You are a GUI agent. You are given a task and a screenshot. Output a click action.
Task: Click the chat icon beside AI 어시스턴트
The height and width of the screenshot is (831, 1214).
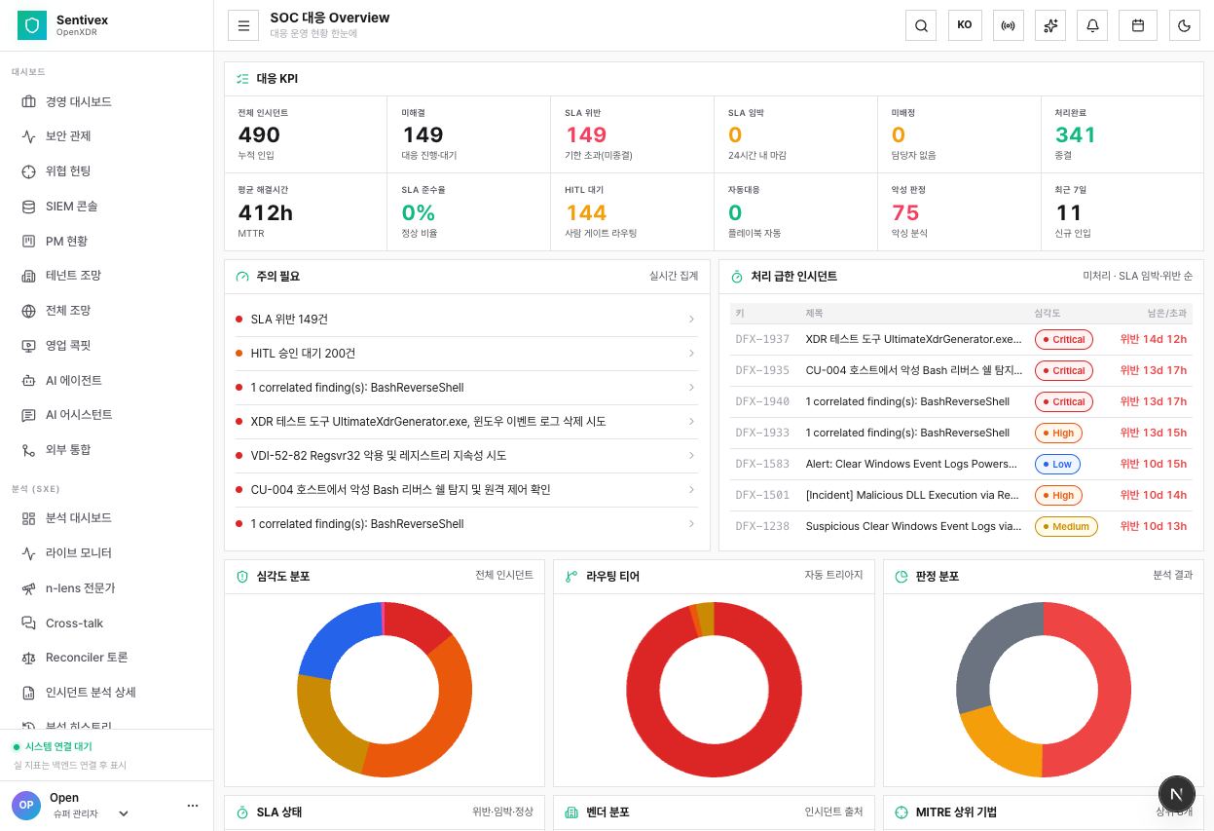28,415
